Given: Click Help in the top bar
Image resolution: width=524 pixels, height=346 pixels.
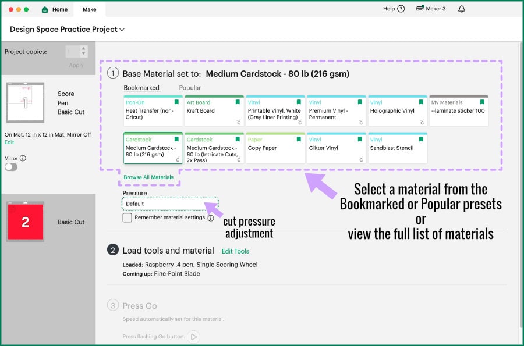Looking at the screenshot, I should click(x=389, y=9).
